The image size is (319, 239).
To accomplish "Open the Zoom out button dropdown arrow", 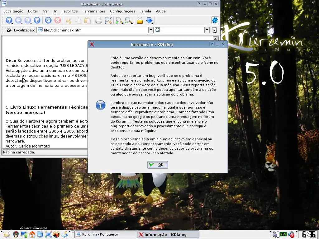I will (132, 23).
